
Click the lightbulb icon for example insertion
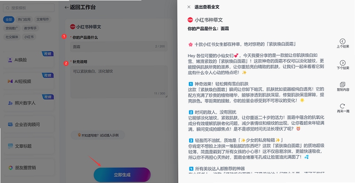[x=79, y=135]
